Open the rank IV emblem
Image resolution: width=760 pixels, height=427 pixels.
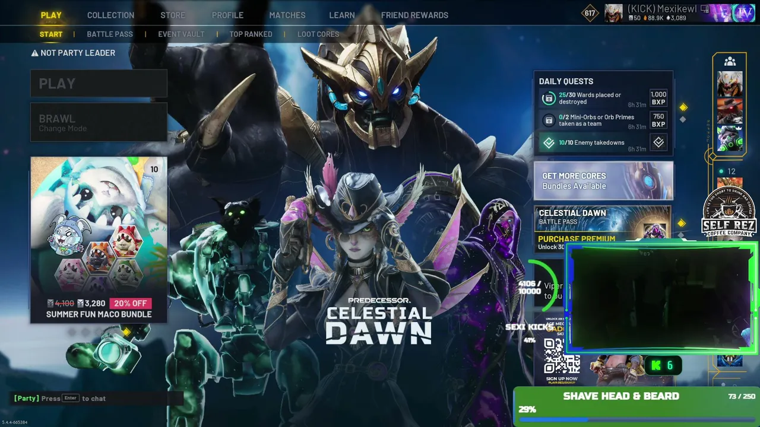(743, 12)
